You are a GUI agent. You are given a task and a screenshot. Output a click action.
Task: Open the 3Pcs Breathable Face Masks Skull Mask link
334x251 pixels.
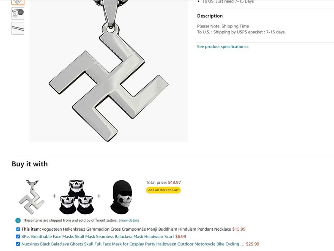tap(98, 237)
